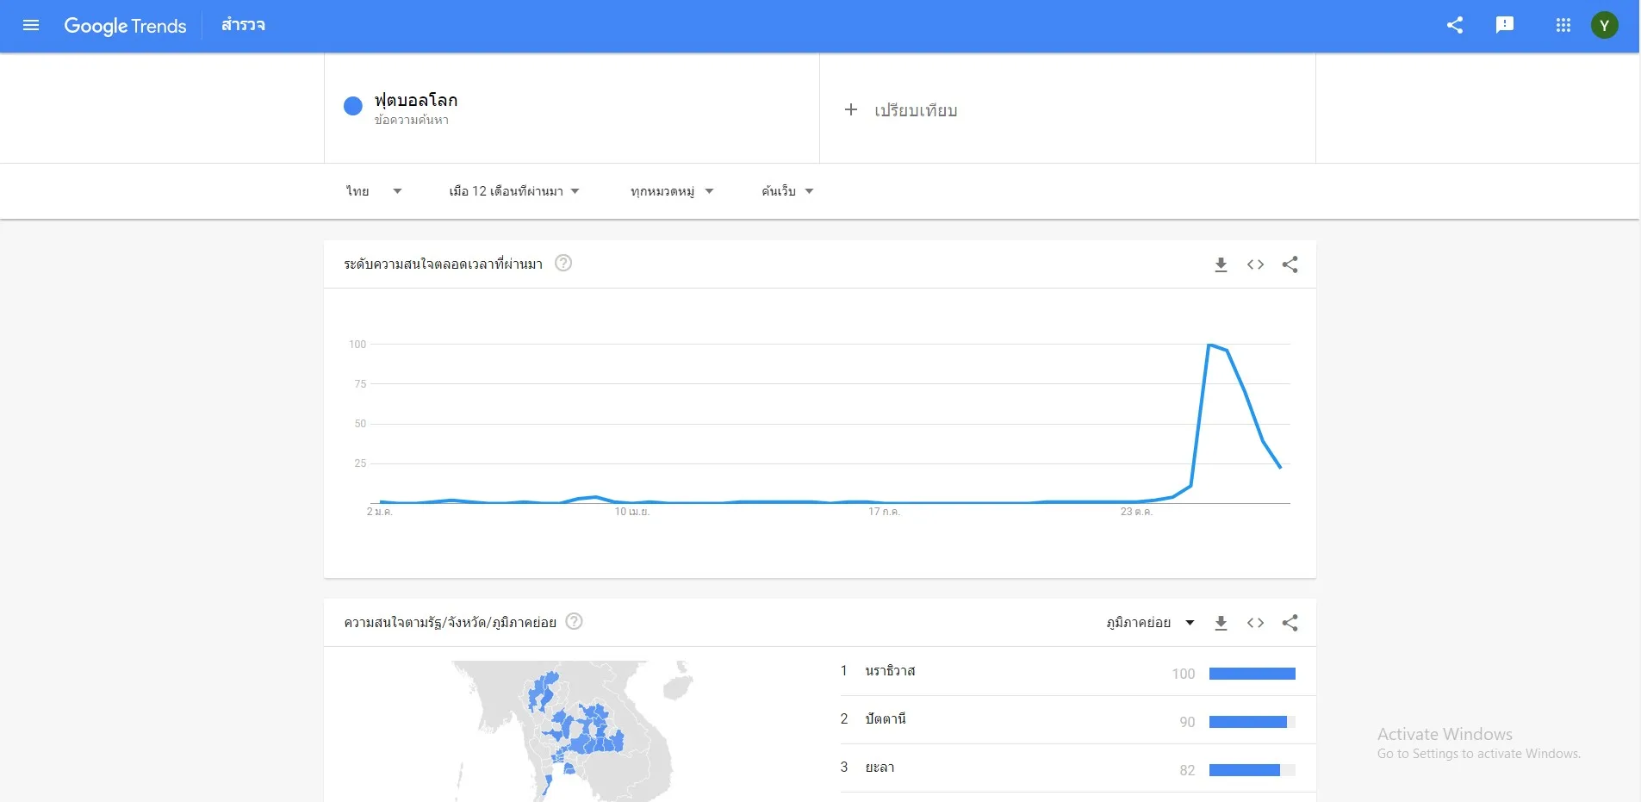Click the help icon next to chart title
Screen dimensions: 1641x802
point(564,264)
